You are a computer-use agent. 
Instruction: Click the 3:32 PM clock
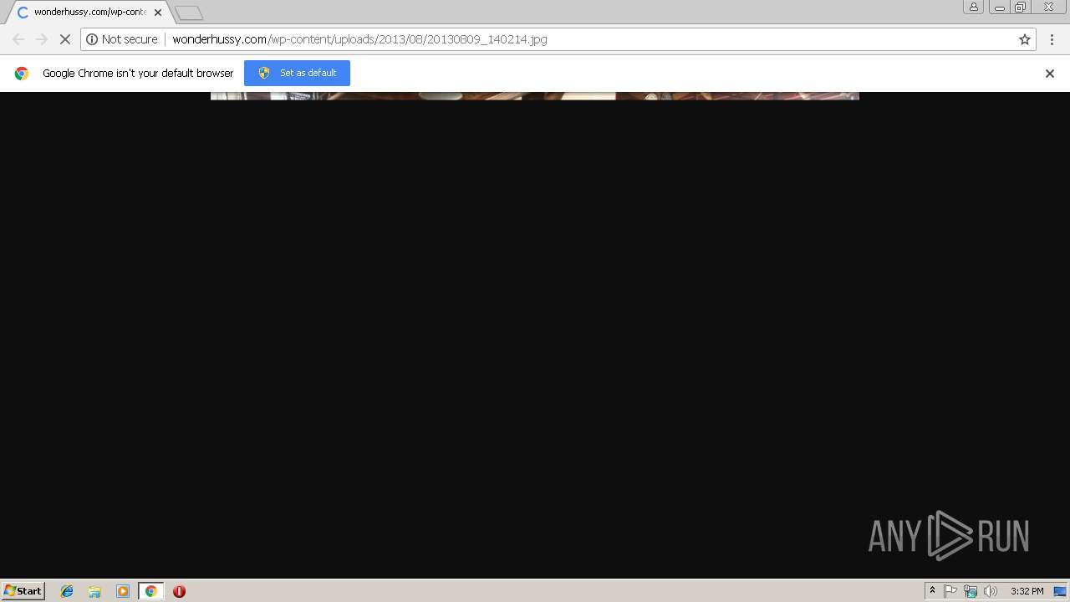pos(1027,591)
